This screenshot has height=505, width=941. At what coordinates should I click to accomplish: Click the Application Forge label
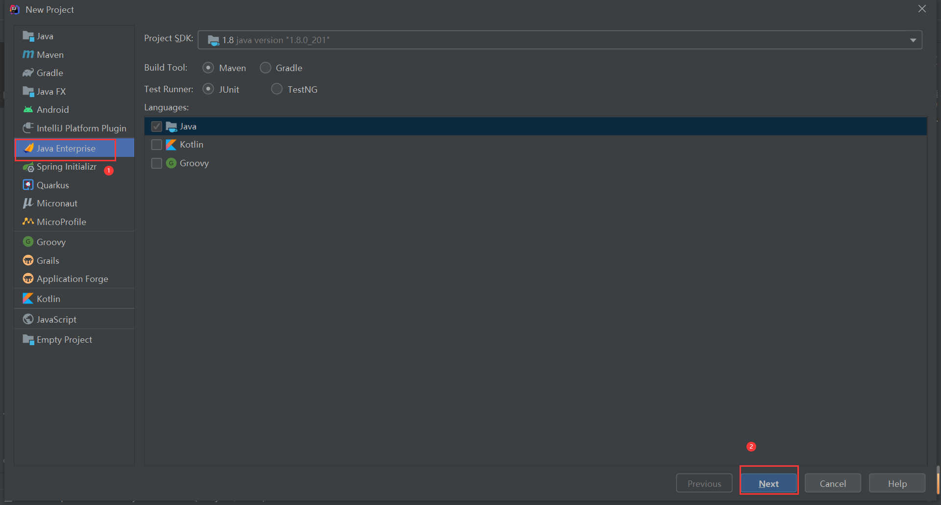73,279
